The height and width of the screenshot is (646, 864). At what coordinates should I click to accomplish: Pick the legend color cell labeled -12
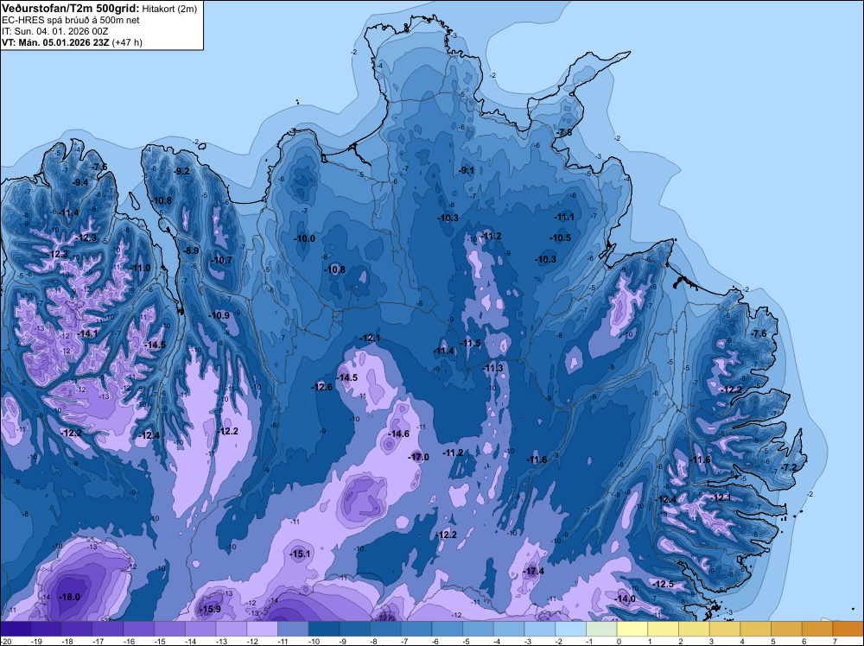point(263,629)
